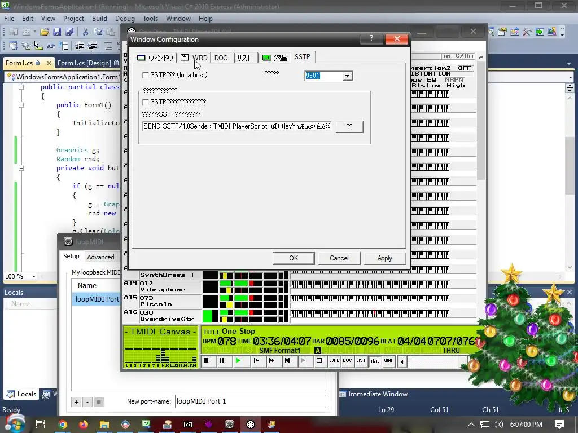Click the ?? button beside SSTP script field
This screenshot has width=578, height=433.
[x=349, y=127]
